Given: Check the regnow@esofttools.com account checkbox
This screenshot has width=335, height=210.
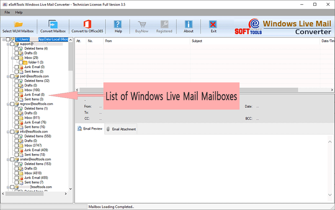Looking at the screenshot, I should coord(12,104).
